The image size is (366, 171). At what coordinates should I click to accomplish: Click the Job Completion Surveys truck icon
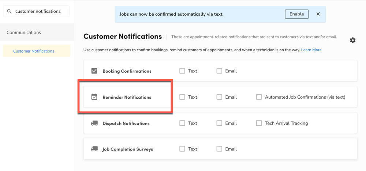coord(94,149)
